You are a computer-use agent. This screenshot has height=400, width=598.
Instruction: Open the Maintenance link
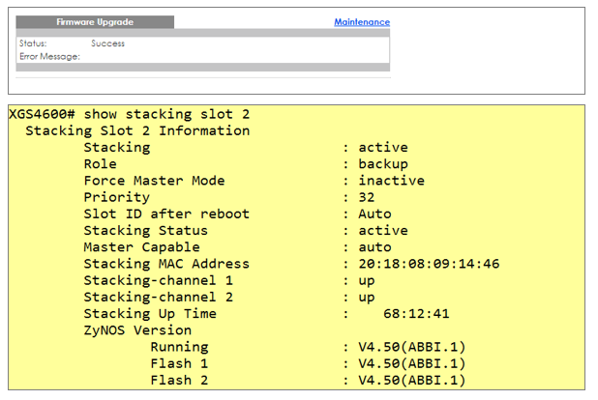361,22
